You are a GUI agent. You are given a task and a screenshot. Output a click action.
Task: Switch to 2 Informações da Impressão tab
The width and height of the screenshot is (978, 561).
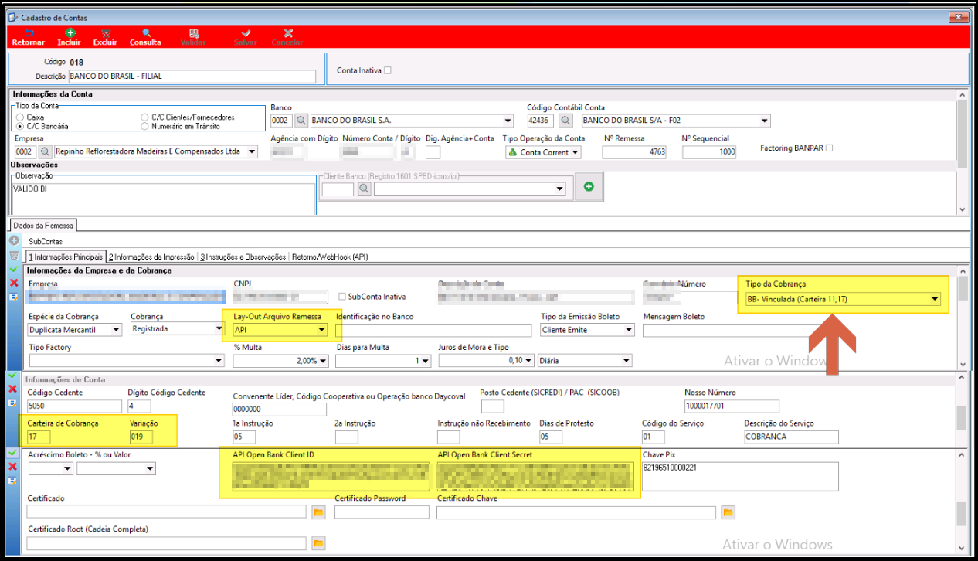pos(151,257)
